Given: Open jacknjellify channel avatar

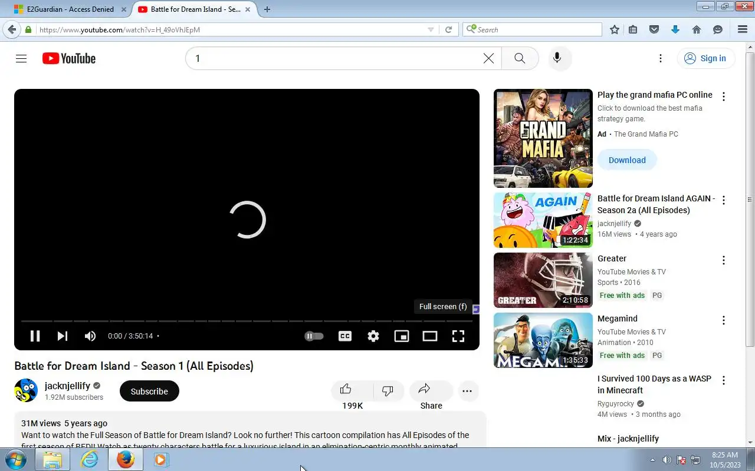Looking at the screenshot, I should 26,390.
